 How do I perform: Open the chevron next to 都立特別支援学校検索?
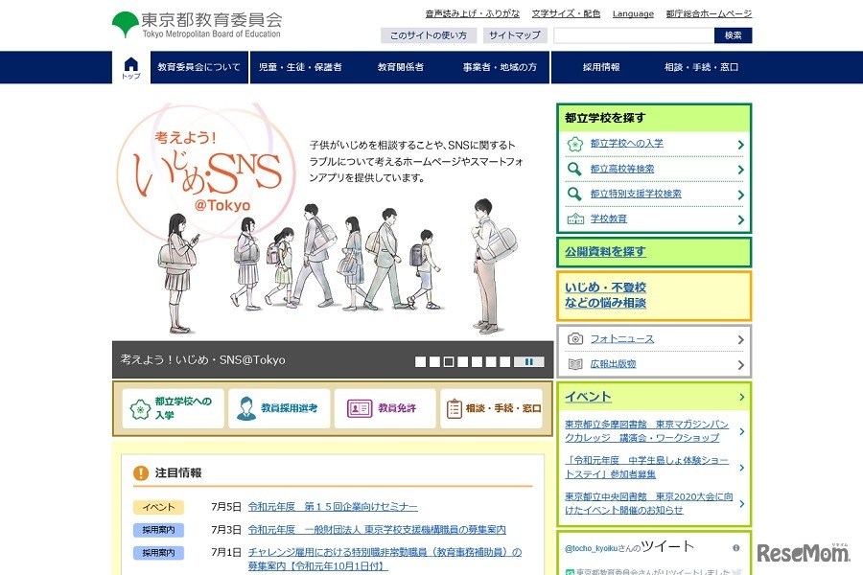[740, 195]
